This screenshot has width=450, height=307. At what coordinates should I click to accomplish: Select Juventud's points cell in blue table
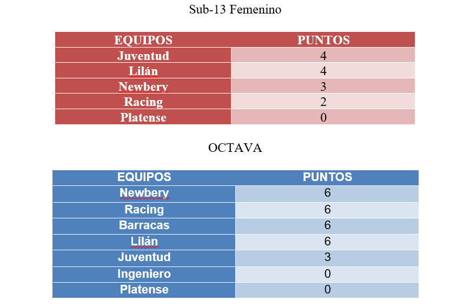327,258
